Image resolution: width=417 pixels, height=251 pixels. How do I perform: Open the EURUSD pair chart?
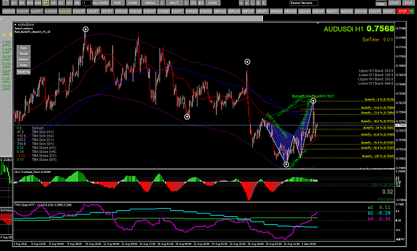tap(206, 11)
